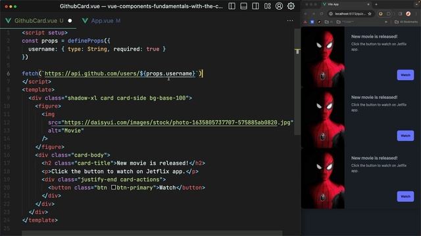Click the daisyui.com image src URL
421x236 pixels.
[177, 123]
